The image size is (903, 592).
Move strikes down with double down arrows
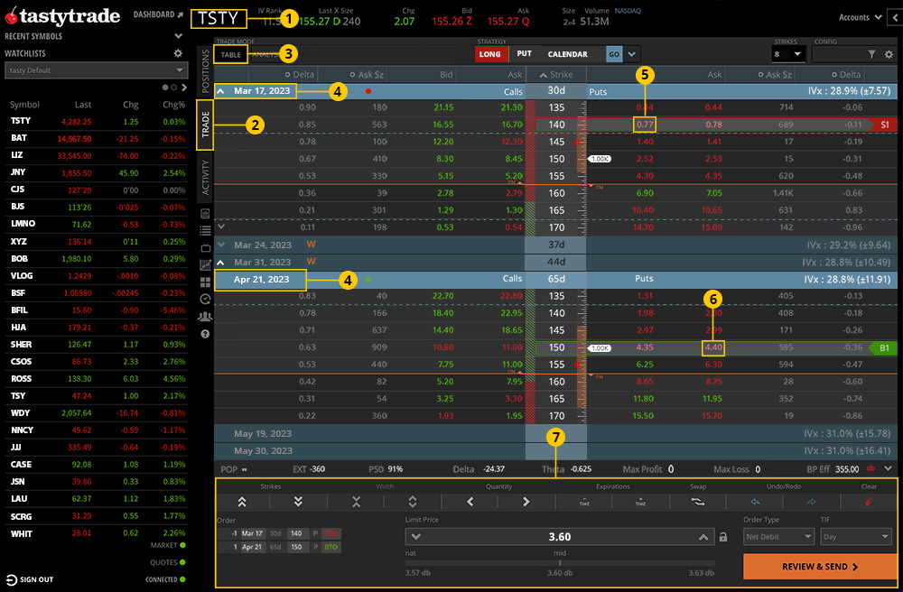298,502
